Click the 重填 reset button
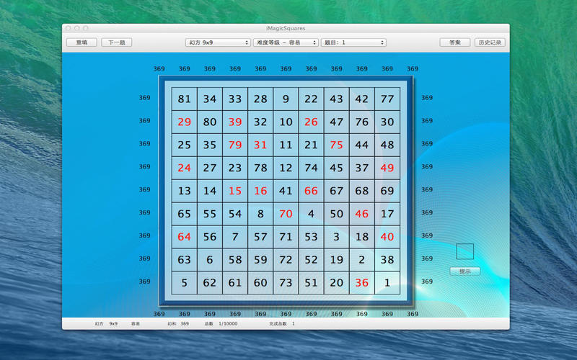 [x=82, y=42]
